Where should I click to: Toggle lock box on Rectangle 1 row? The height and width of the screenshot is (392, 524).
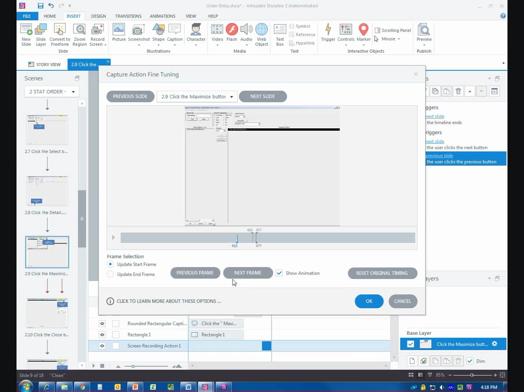(116, 335)
